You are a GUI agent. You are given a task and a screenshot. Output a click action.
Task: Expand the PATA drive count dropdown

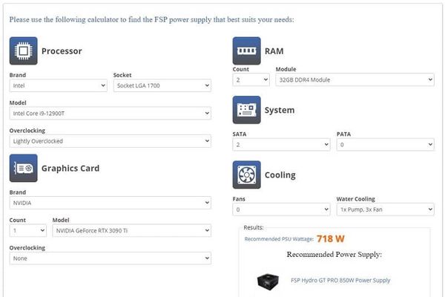pos(385,145)
